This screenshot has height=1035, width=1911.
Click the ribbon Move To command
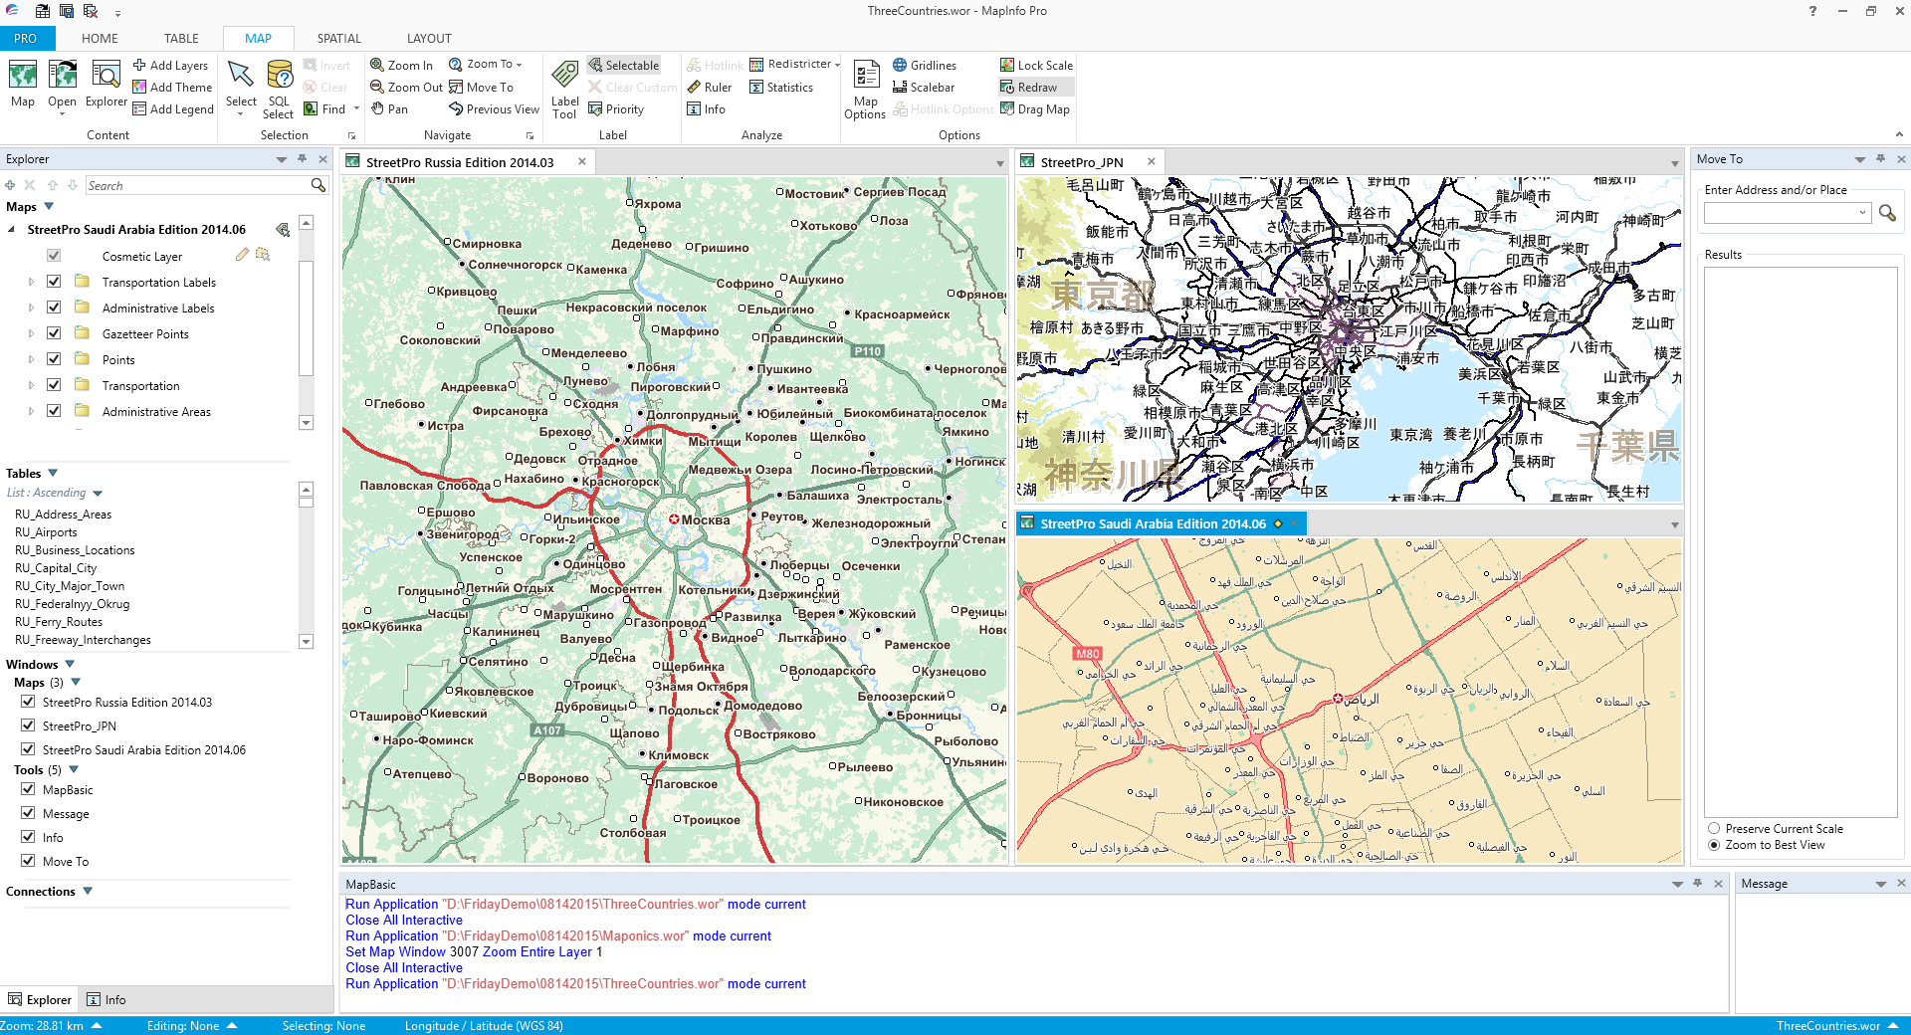click(x=481, y=87)
